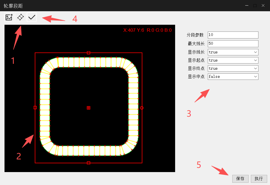Click the R:0 G:0 B:0 color readout

click(x=159, y=30)
